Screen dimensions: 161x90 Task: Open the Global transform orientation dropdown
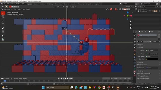click(58, 7)
